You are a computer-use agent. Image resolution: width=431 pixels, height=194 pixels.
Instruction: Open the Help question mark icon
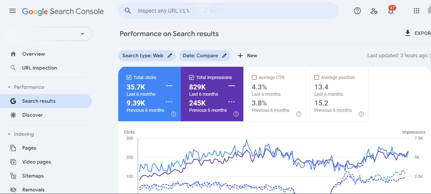click(357, 11)
